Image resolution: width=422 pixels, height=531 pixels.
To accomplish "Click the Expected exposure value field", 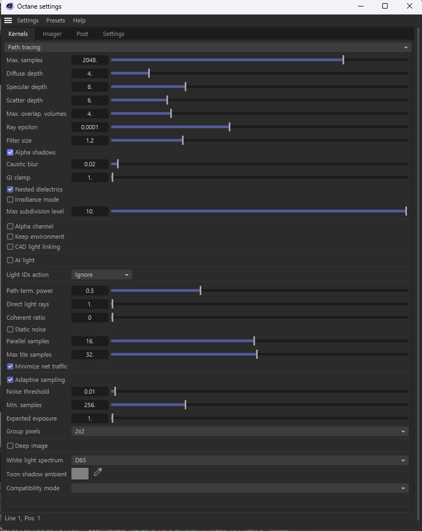I will [x=90, y=418].
